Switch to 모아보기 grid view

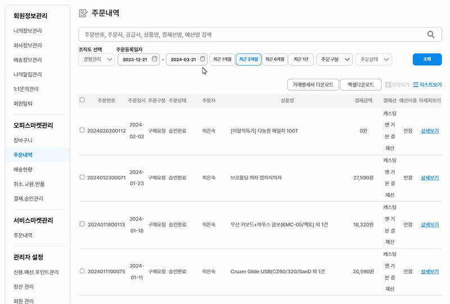397,85
